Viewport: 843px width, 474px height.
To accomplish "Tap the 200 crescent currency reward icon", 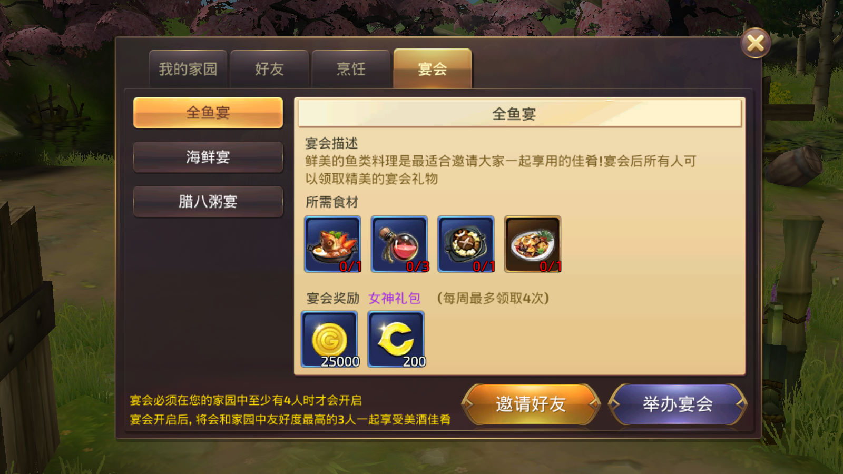I will [x=396, y=339].
